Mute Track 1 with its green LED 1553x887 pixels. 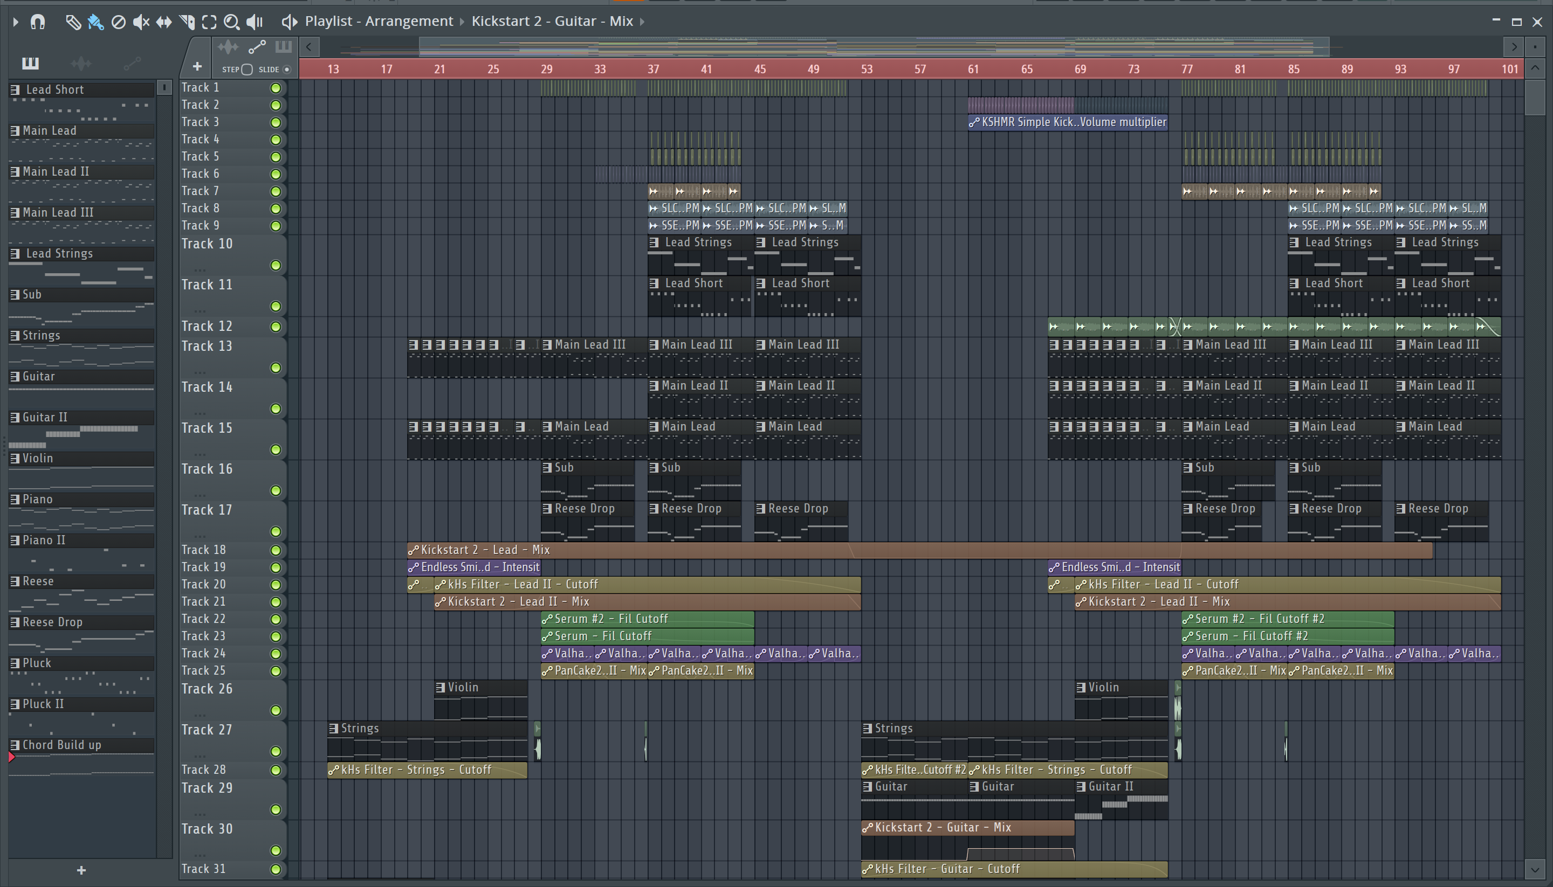point(276,88)
